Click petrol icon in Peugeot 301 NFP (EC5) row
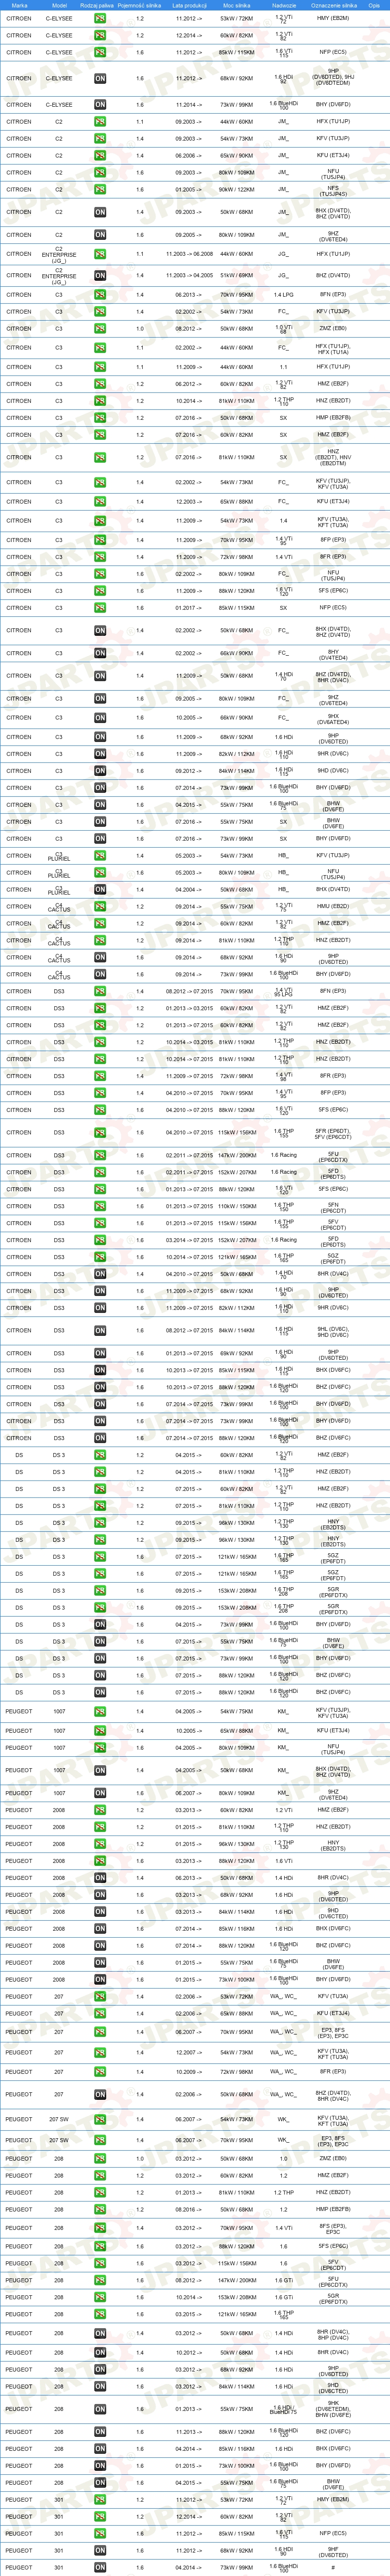The height and width of the screenshot is (2576, 390). coord(100,2534)
